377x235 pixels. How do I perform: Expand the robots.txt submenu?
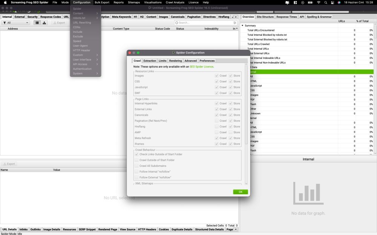(x=85, y=18)
